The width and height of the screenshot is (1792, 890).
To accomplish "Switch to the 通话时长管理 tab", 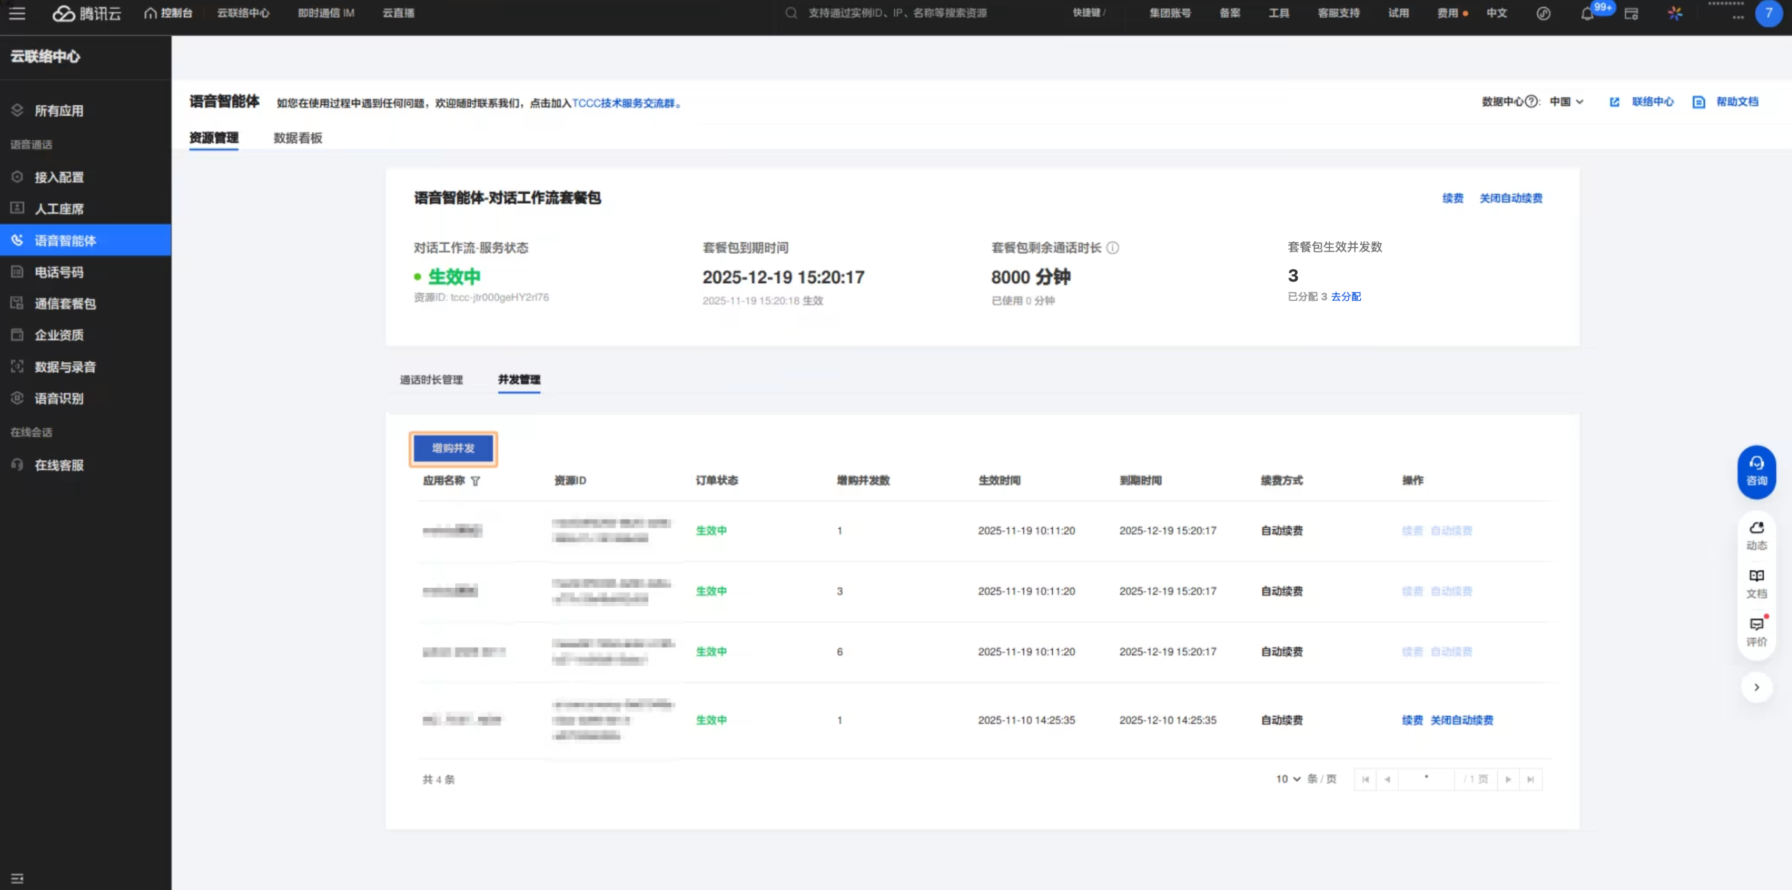I will pyautogui.click(x=431, y=380).
